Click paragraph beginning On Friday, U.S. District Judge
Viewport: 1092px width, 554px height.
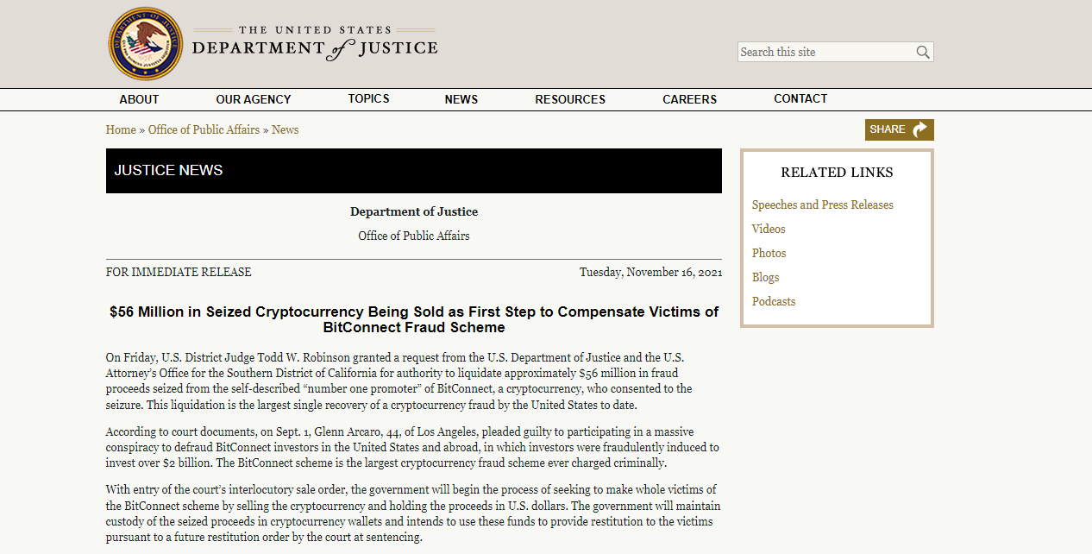coord(399,381)
